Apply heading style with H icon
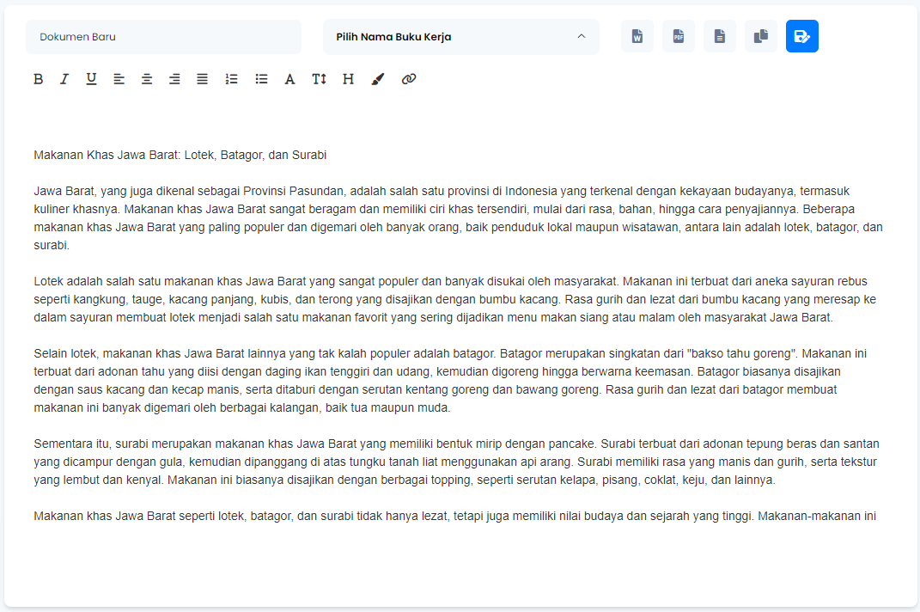The height and width of the screenshot is (612, 920). tap(348, 79)
